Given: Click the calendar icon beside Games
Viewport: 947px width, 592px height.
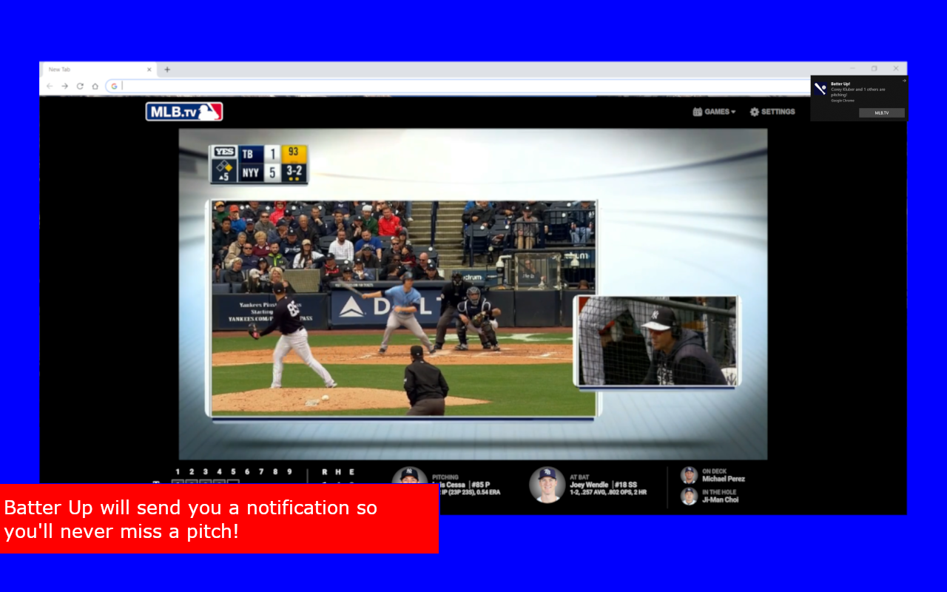Looking at the screenshot, I should pyautogui.click(x=697, y=112).
